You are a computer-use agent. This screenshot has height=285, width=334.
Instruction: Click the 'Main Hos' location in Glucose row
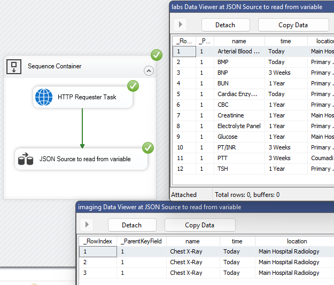tap(321, 137)
